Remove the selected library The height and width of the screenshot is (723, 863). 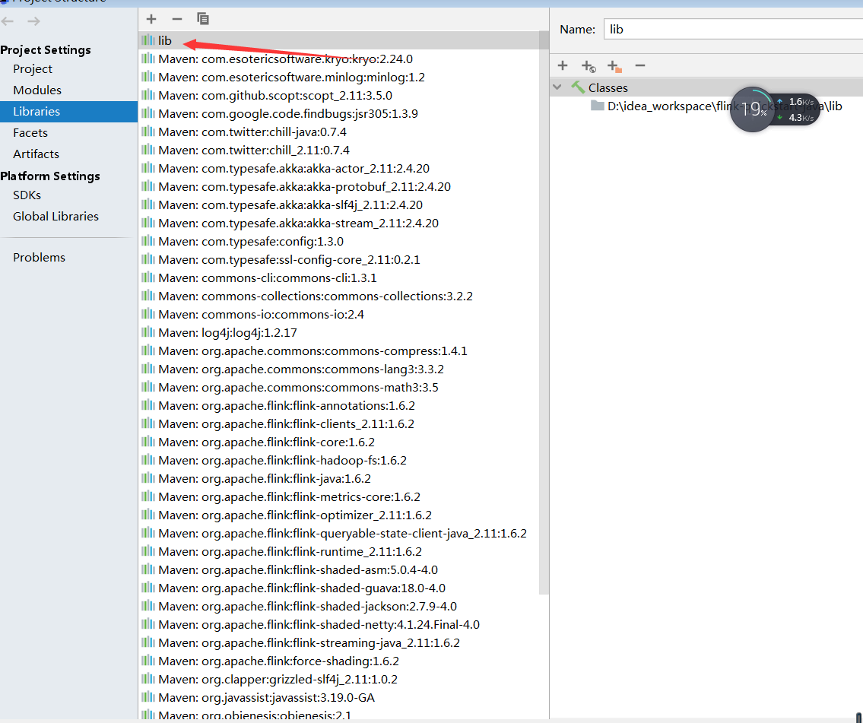pos(176,19)
